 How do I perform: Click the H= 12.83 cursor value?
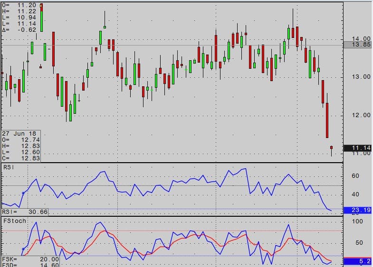coord(21,146)
